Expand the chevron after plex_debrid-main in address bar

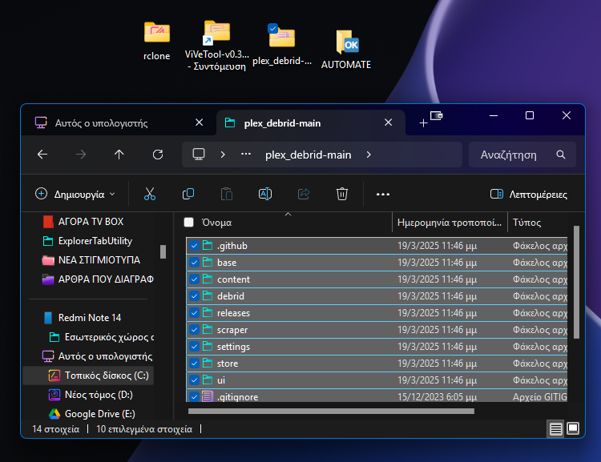pyautogui.click(x=369, y=155)
